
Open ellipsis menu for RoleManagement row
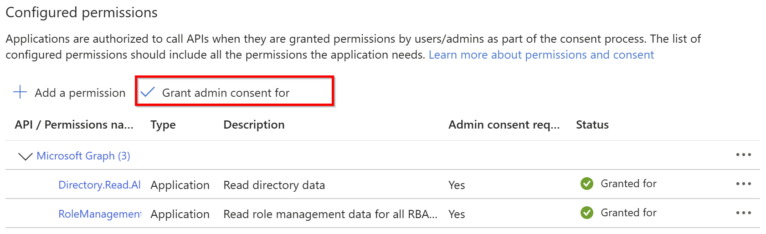pos(743,213)
